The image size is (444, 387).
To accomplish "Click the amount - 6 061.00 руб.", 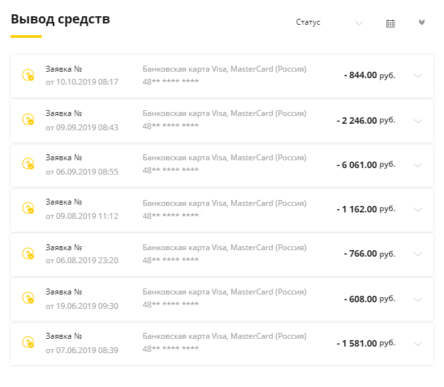I will coord(366,165).
